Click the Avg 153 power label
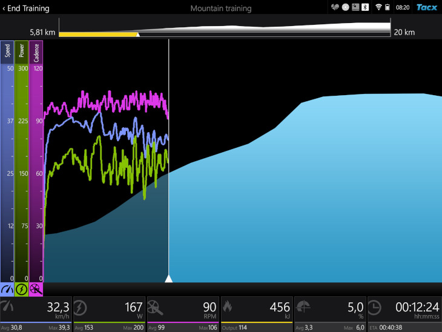The width and height of the screenshot is (442, 332). [x=84, y=328]
